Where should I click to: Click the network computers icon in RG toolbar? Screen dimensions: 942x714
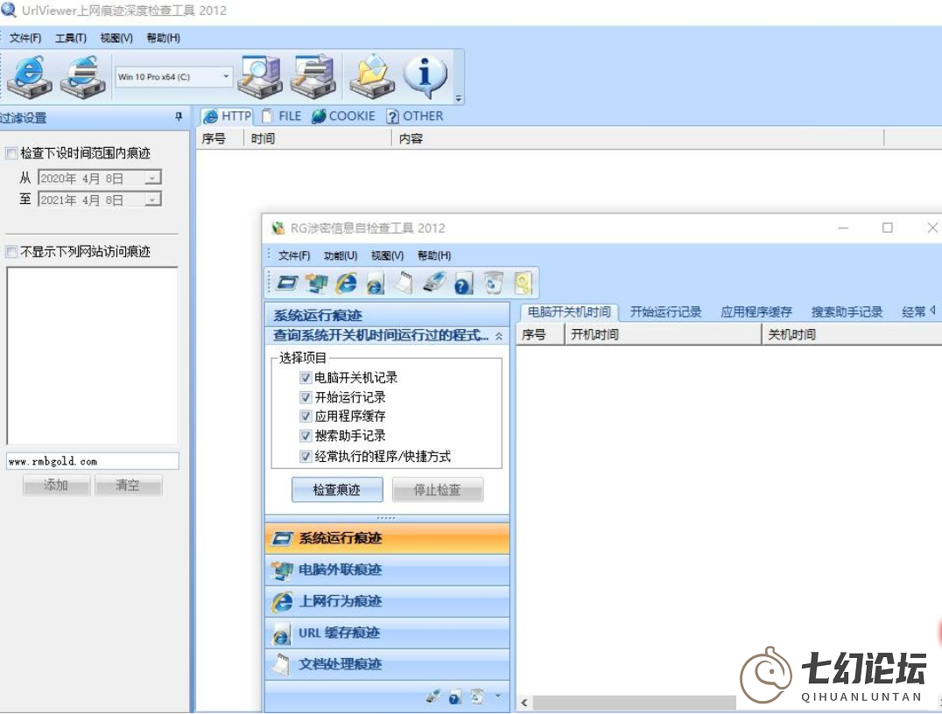316,283
